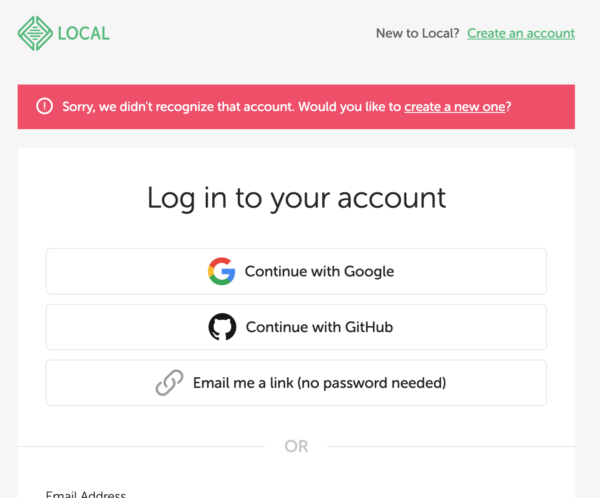Open the Create an account link
The width and height of the screenshot is (600, 498).
click(x=521, y=33)
